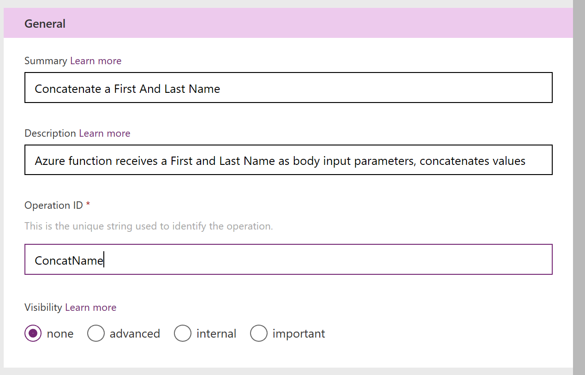Click the Description field label
The height and width of the screenshot is (375, 585).
coord(50,133)
